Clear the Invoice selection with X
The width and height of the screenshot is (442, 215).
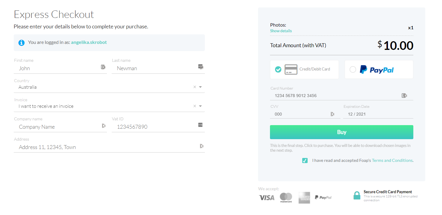(195, 106)
